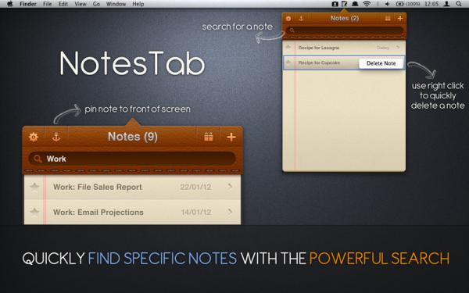469x293 pixels.
Task: Expand the Email Projections note chevron
Action: [230, 212]
